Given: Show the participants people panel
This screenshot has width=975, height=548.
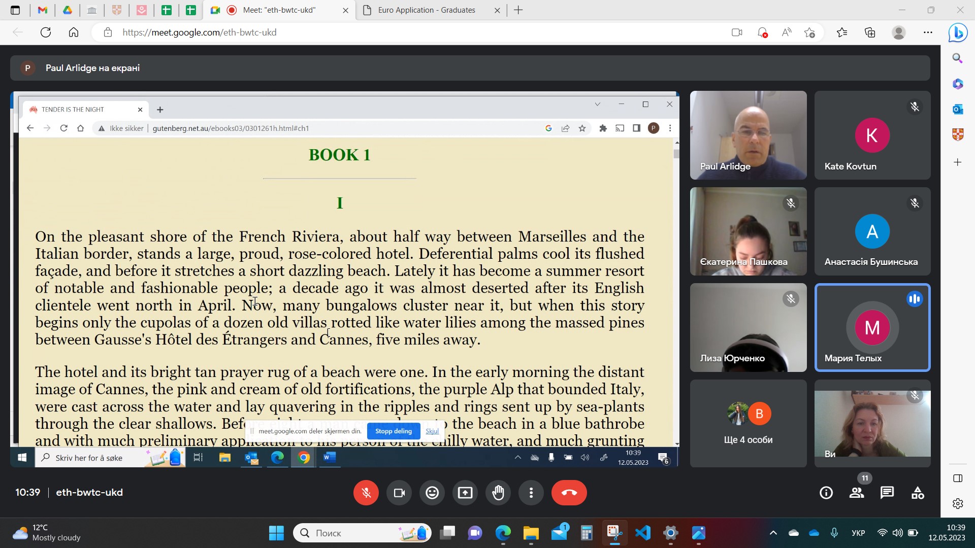Looking at the screenshot, I should coord(857,493).
